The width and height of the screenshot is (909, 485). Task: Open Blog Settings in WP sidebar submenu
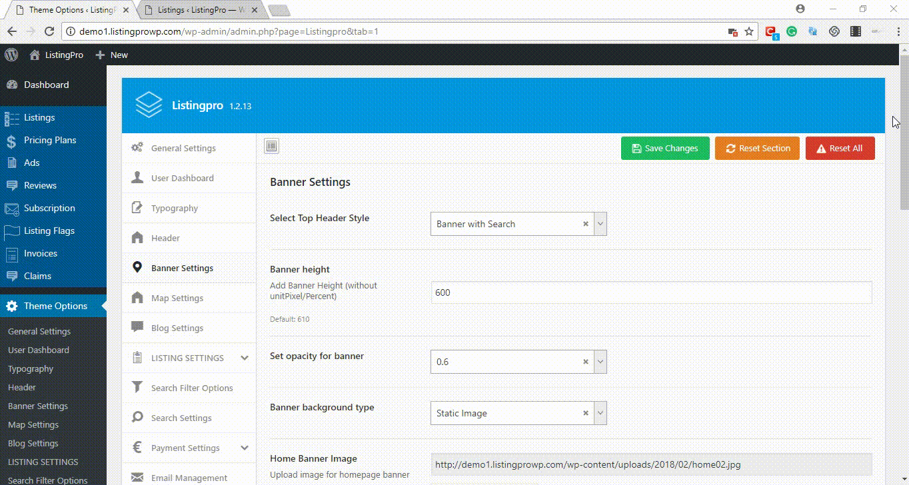(x=33, y=443)
